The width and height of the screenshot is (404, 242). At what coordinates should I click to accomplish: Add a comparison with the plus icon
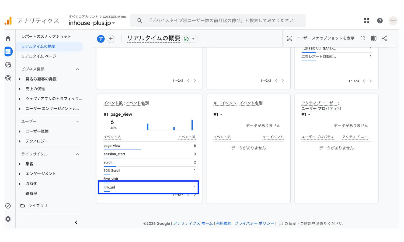coord(111,39)
